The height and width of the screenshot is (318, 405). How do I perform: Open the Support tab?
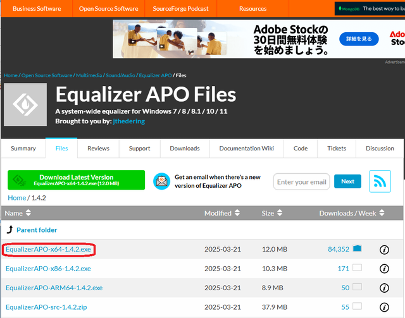tap(139, 149)
